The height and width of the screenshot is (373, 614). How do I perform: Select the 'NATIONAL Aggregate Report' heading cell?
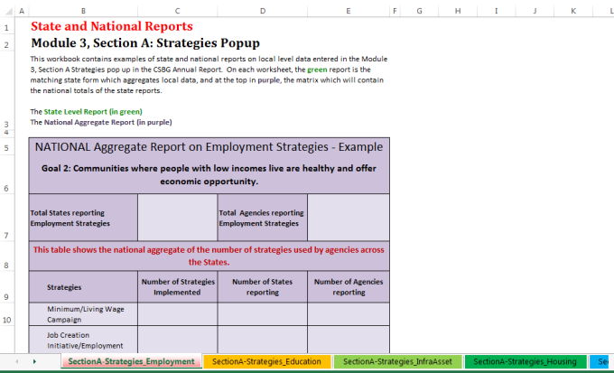(x=209, y=147)
